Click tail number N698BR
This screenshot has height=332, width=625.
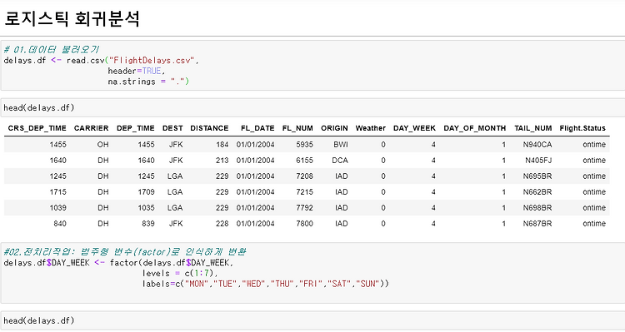(x=537, y=208)
